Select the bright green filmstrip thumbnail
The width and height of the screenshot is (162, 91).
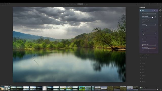(x=82, y=88)
